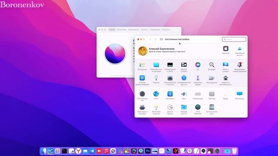This screenshot has height=156, width=278.
Task: Open the Звук (Sound) pane
Action: [184, 94]
